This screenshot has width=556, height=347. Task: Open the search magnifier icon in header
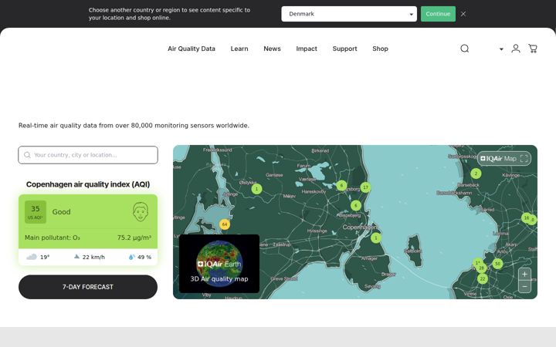coord(465,49)
